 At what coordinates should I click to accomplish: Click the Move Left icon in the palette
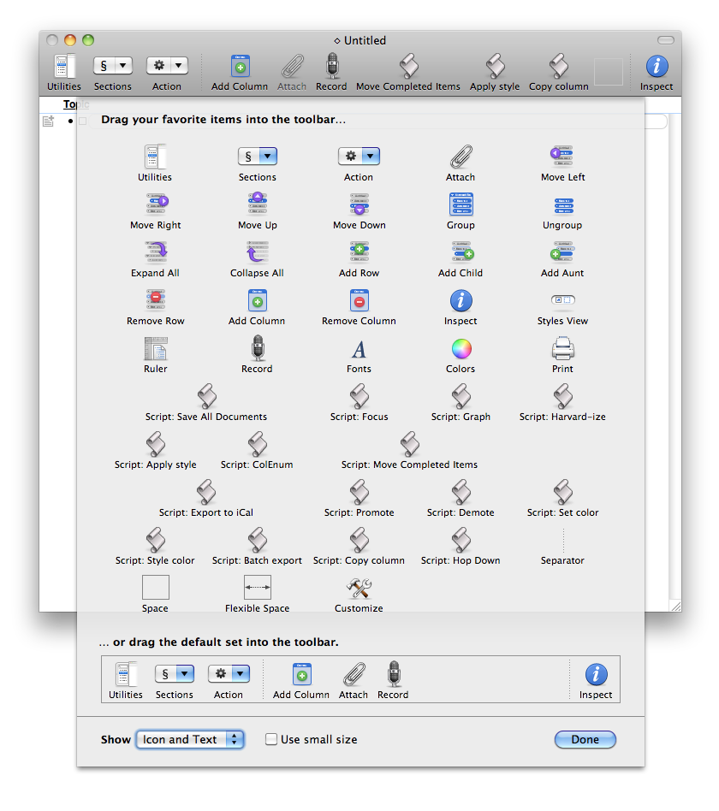click(x=562, y=157)
